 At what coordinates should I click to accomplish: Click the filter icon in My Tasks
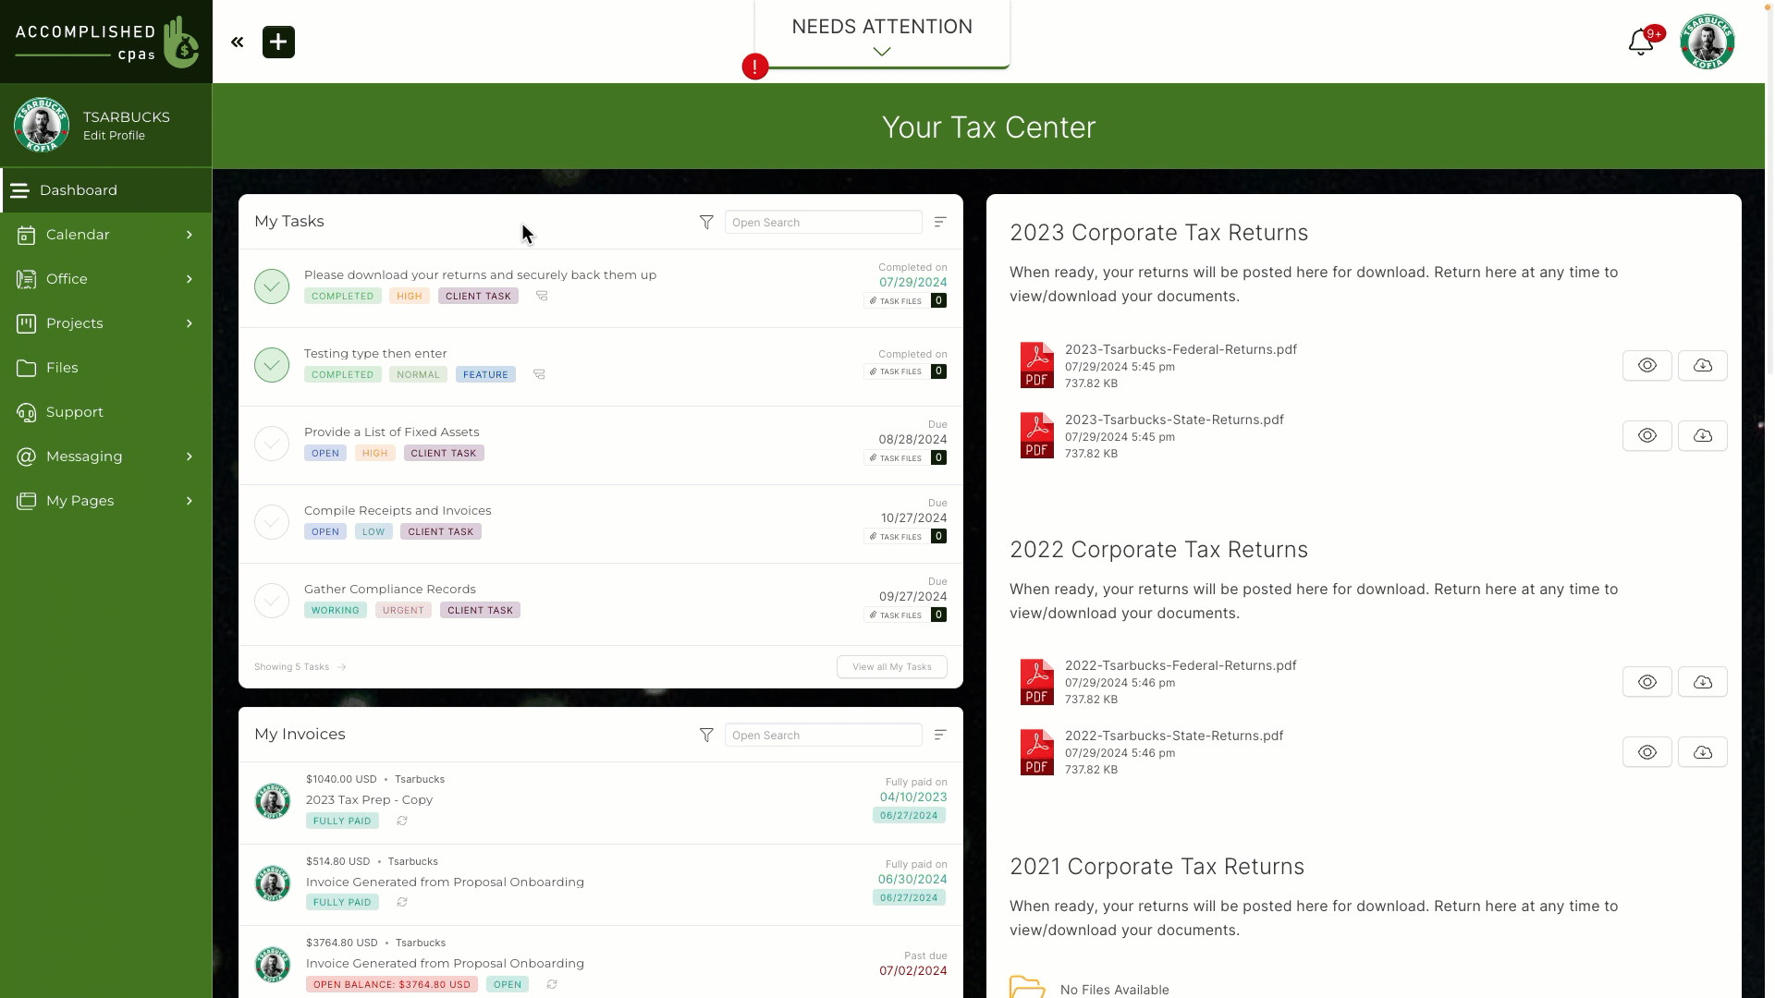tap(706, 222)
